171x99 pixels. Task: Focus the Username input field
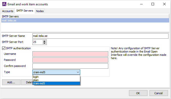(70, 54)
